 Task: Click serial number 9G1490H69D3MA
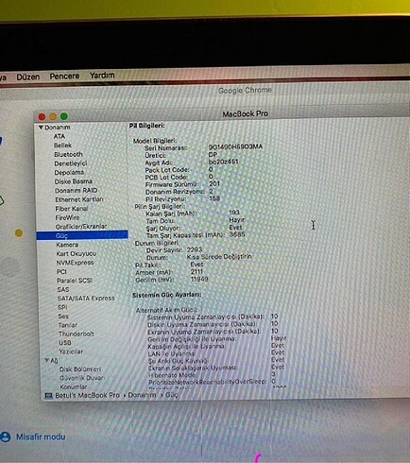[x=235, y=146]
